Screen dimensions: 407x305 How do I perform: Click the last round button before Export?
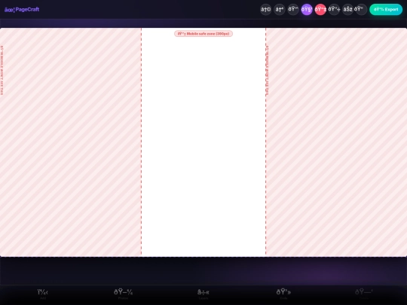[x=361, y=10]
